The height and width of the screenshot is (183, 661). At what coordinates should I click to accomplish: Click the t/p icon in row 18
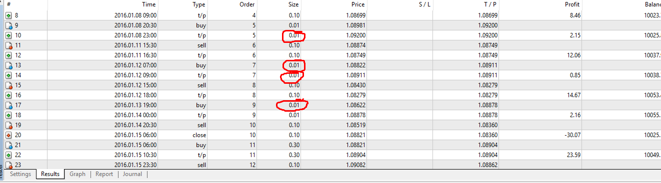tap(8, 115)
